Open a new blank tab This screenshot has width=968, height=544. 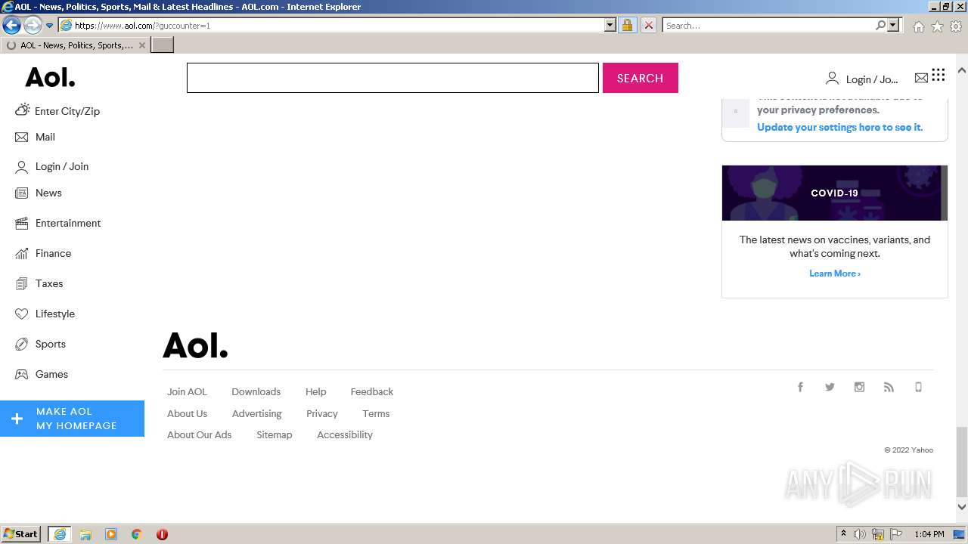coord(163,45)
